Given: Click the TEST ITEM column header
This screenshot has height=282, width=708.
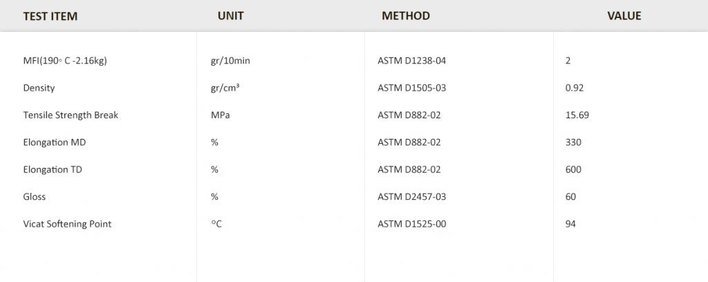Looking at the screenshot, I should pyautogui.click(x=50, y=16).
